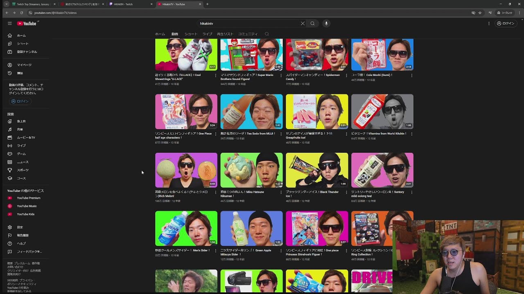The height and width of the screenshot is (294, 524).
Task: Clear the search box with the X icon
Action: tap(303, 23)
